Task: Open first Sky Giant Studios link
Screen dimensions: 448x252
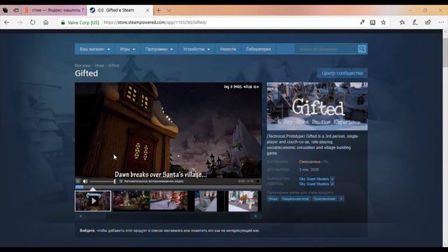Action: tap(314, 179)
